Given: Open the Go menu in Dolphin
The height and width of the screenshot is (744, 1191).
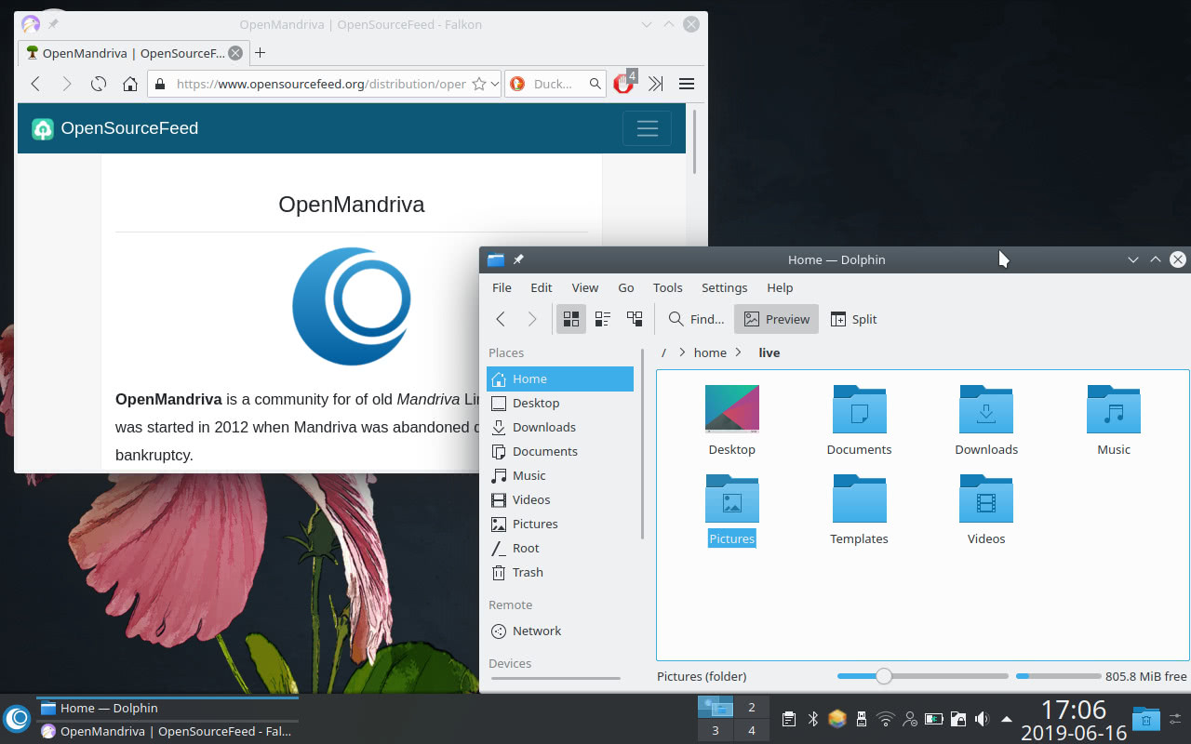Looking at the screenshot, I should coord(626,287).
